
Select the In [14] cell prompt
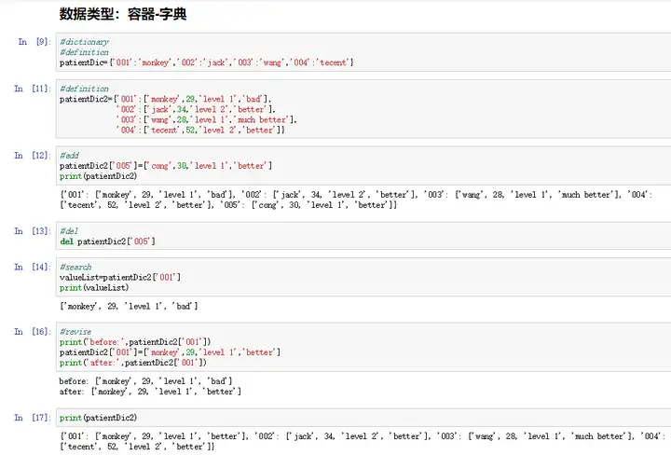pos(33,267)
